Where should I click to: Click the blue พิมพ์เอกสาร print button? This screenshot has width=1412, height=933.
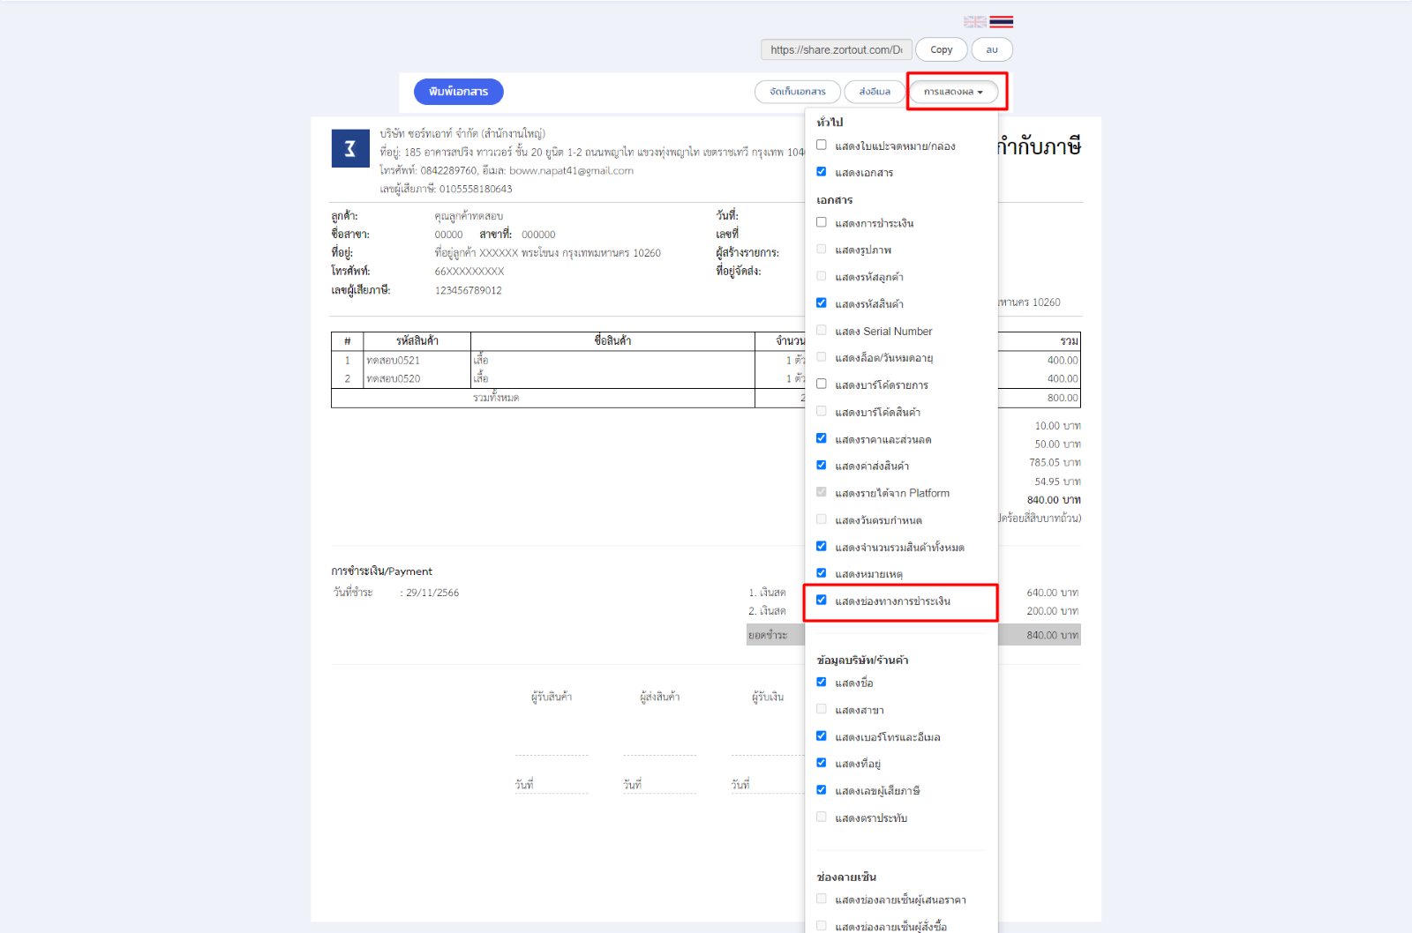[x=458, y=92]
